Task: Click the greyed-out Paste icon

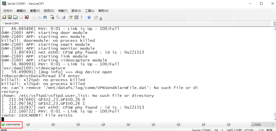Action: 40,17
